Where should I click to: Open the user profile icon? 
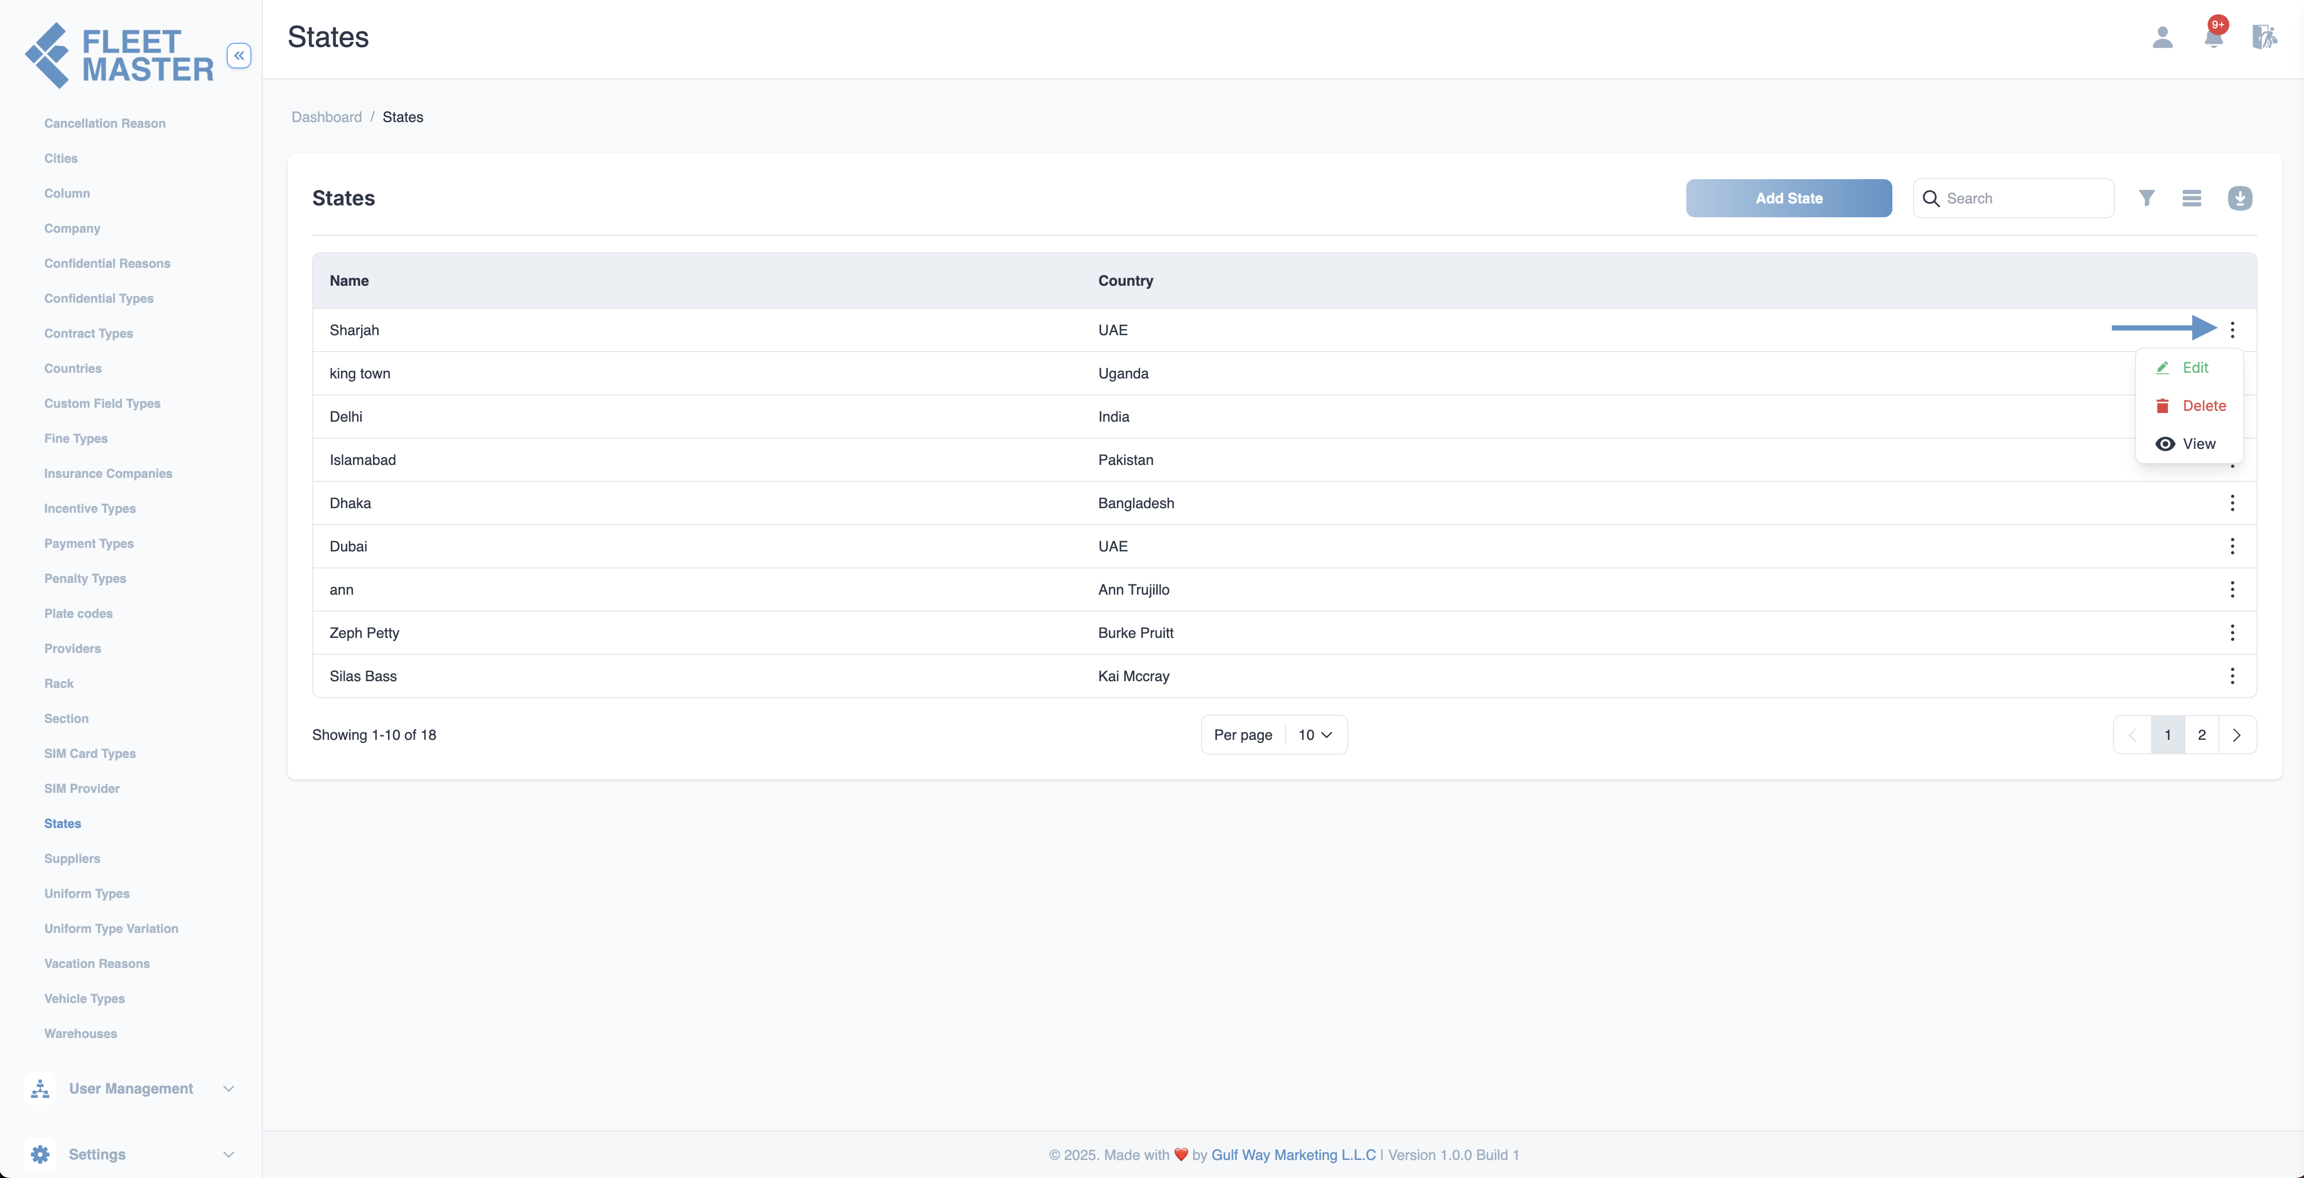pos(2163,38)
